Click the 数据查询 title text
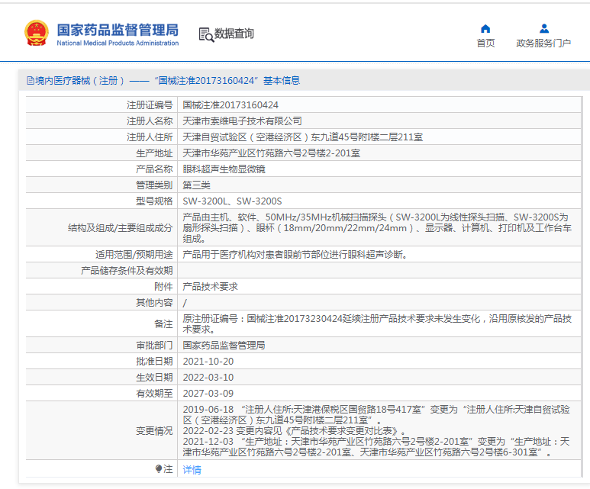This screenshot has height=489, width=590. coord(234,34)
